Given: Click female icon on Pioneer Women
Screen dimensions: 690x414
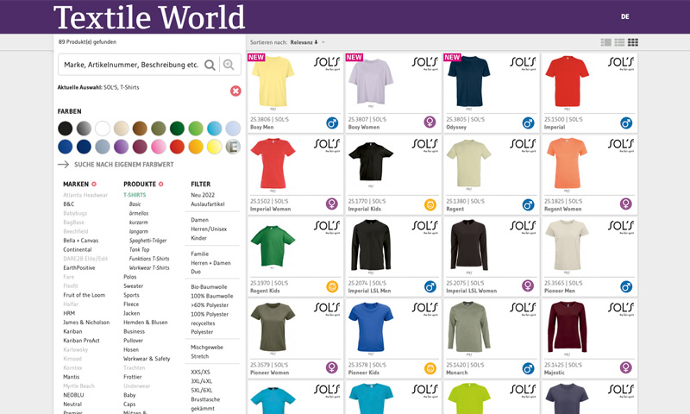Looking at the screenshot, I should tap(332, 367).
